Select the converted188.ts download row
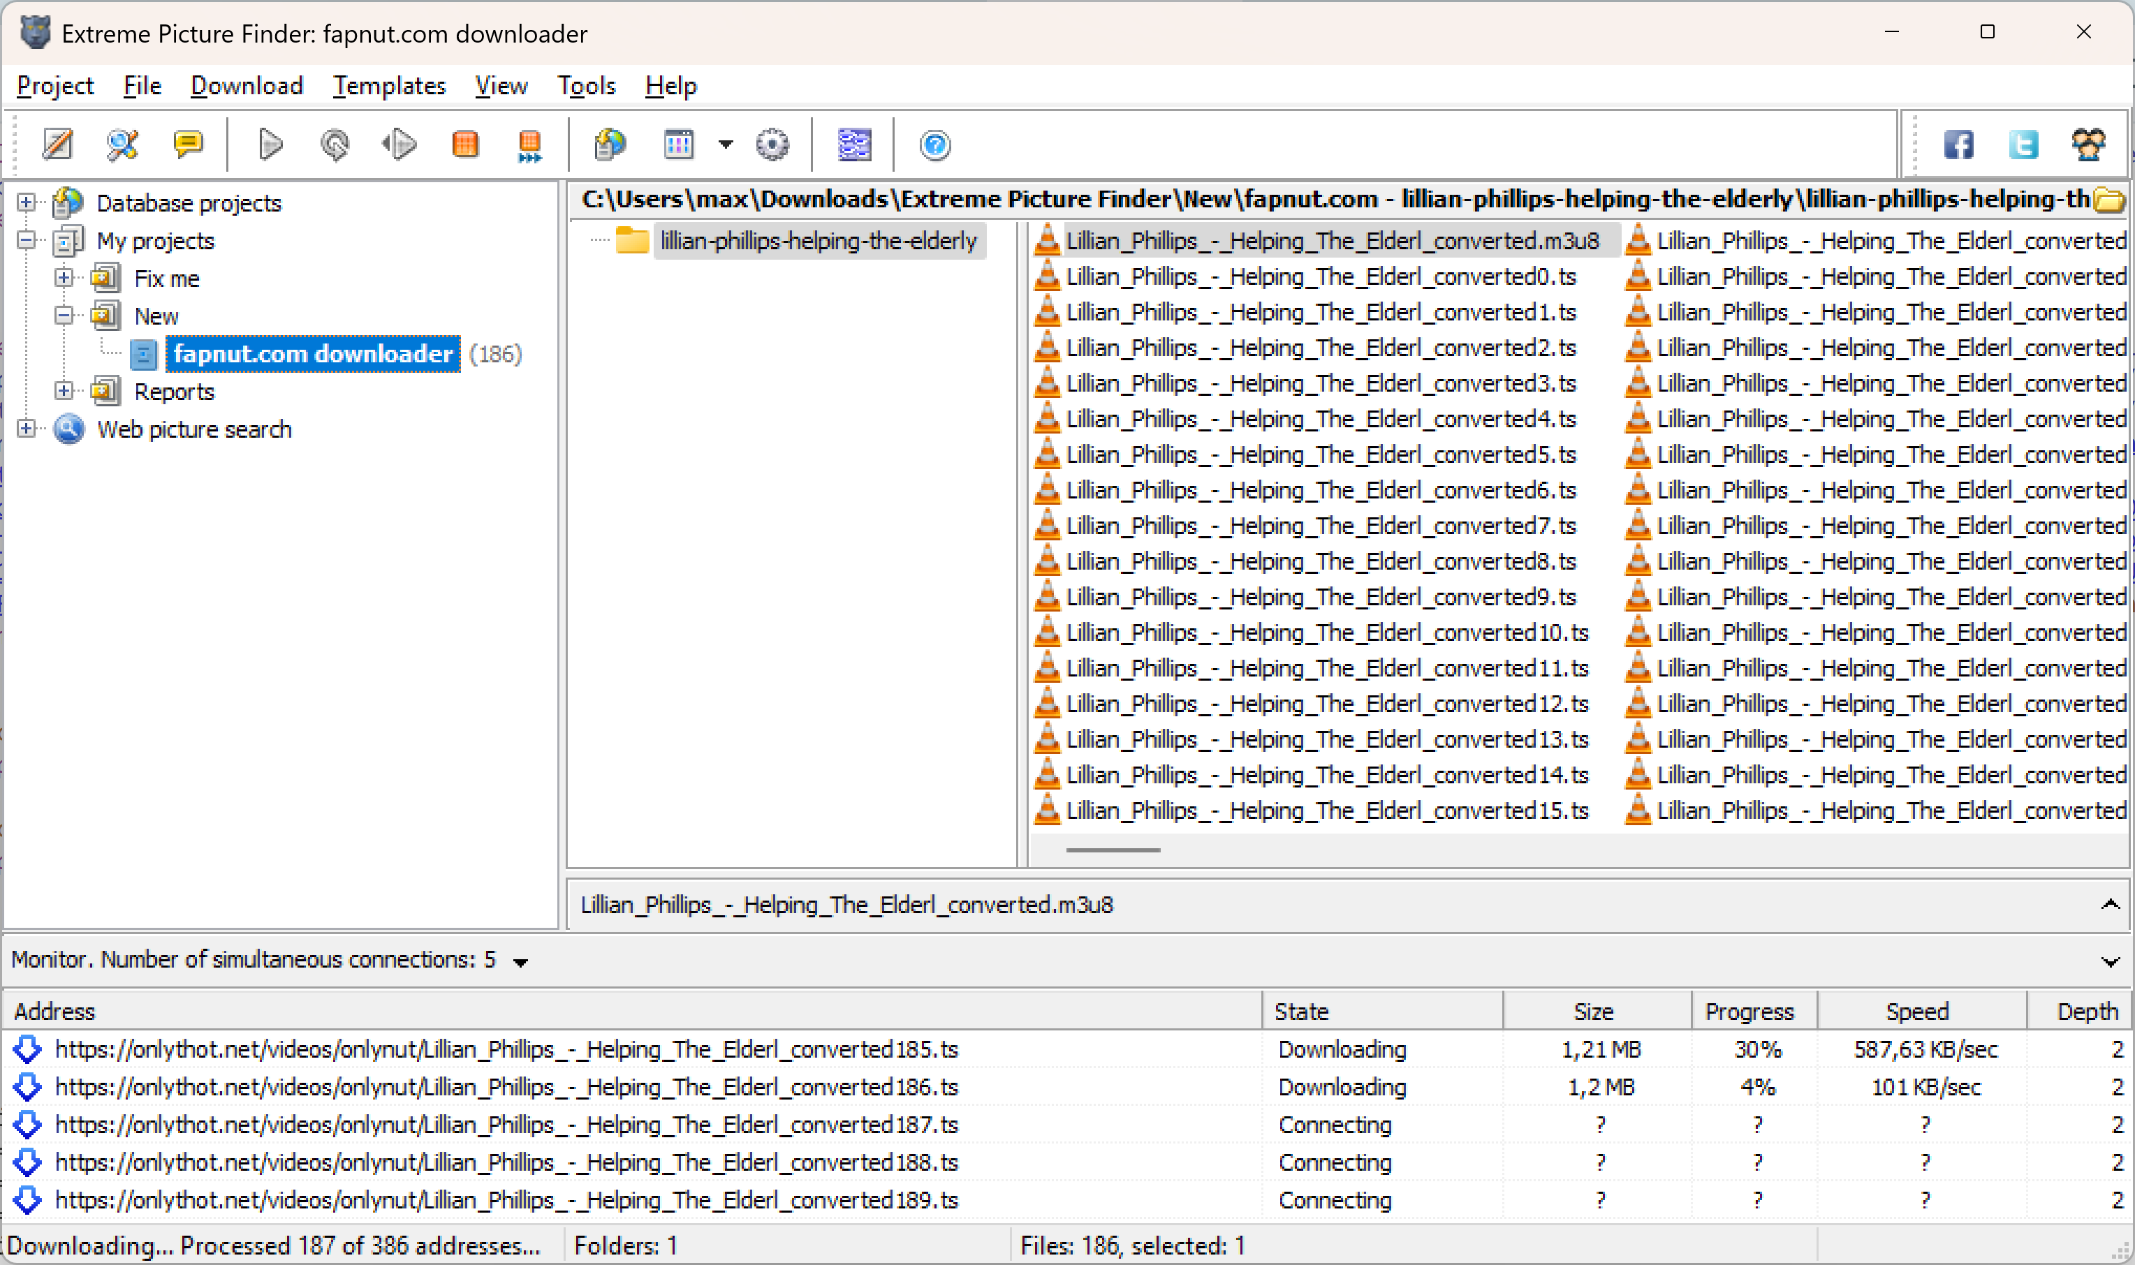The width and height of the screenshot is (2135, 1265). pyautogui.click(x=1067, y=1162)
